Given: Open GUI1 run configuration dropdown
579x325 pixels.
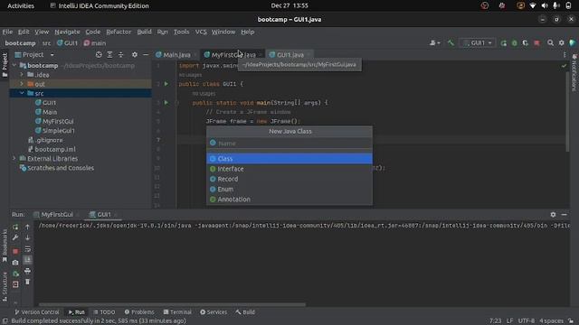Looking at the screenshot, I should tap(478, 43).
